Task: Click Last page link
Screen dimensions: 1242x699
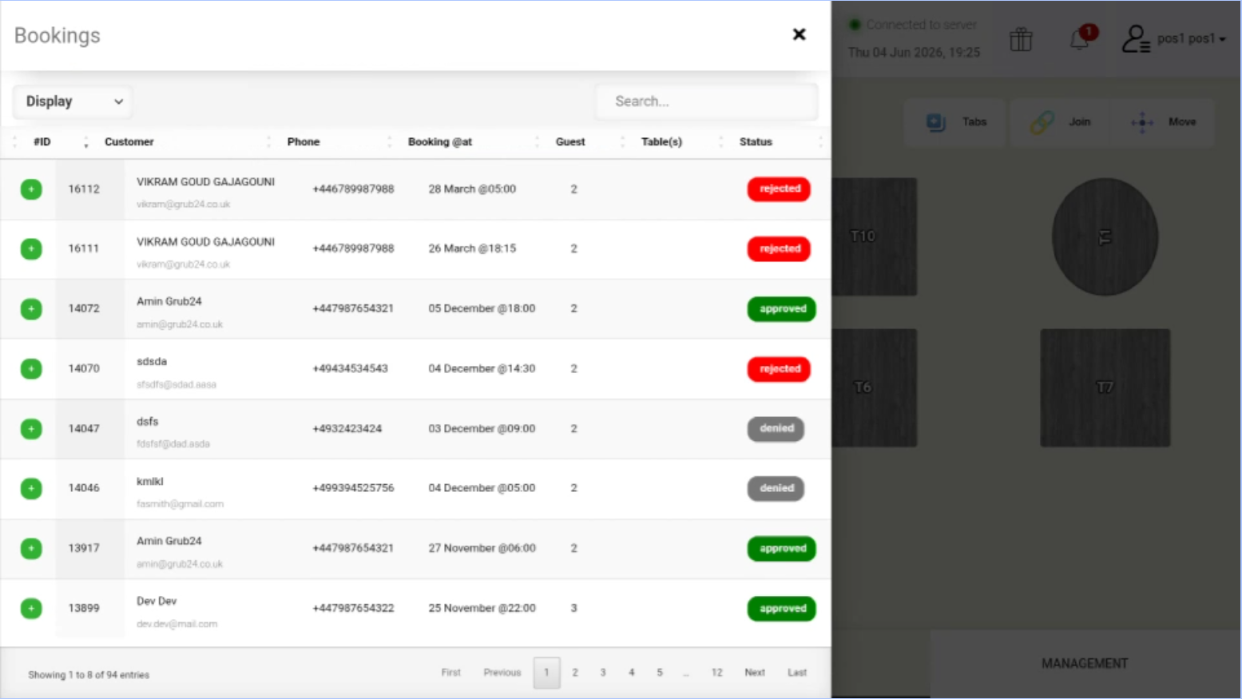Action: point(797,673)
